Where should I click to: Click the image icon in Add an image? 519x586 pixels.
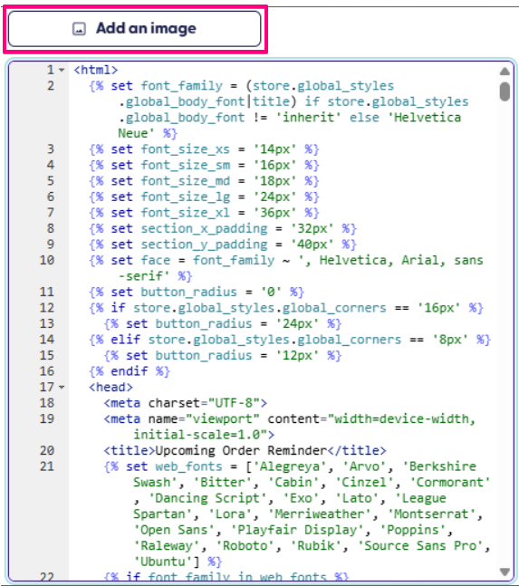click(x=79, y=29)
